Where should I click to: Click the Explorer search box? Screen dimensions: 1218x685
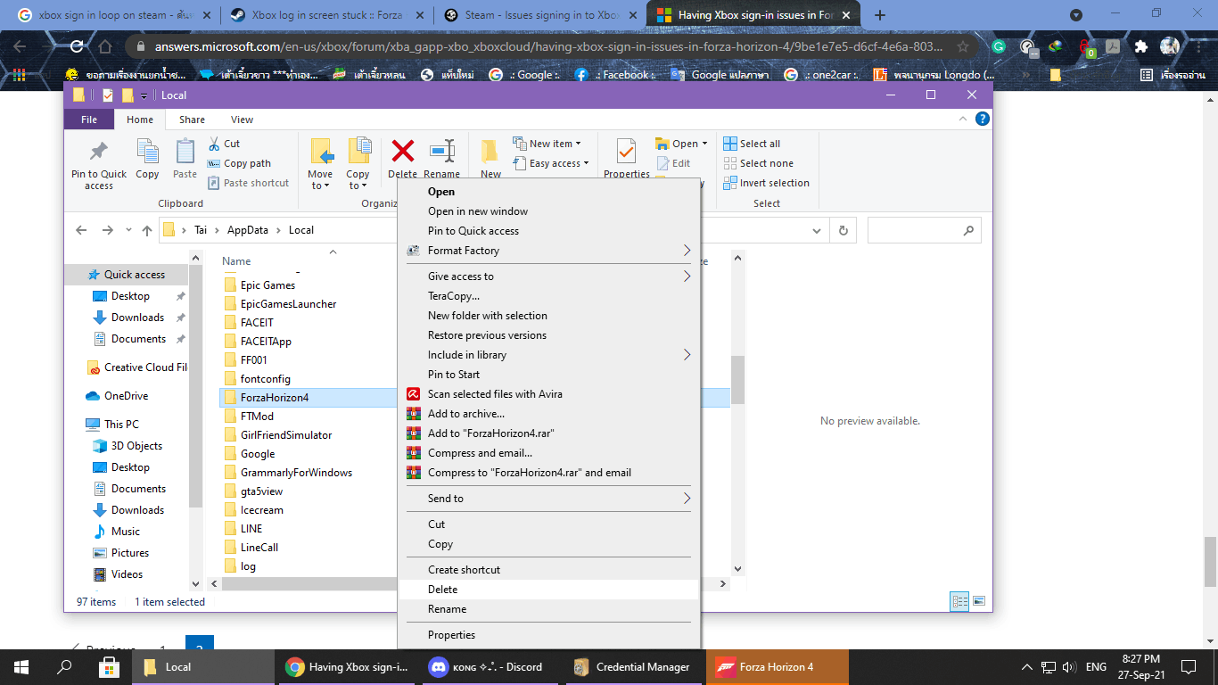(x=924, y=230)
